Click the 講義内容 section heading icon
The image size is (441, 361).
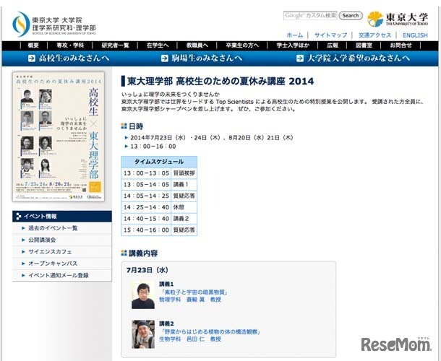pos(124,253)
